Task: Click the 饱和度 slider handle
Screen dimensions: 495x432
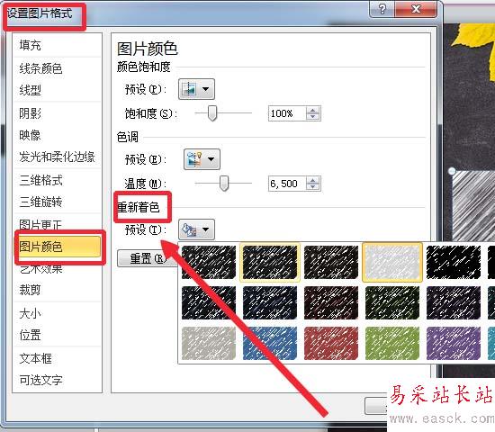Action: pyautogui.click(x=212, y=113)
